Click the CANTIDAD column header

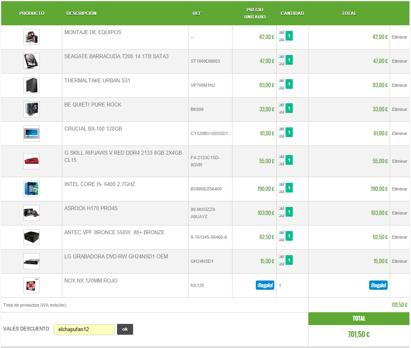coord(292,13)
